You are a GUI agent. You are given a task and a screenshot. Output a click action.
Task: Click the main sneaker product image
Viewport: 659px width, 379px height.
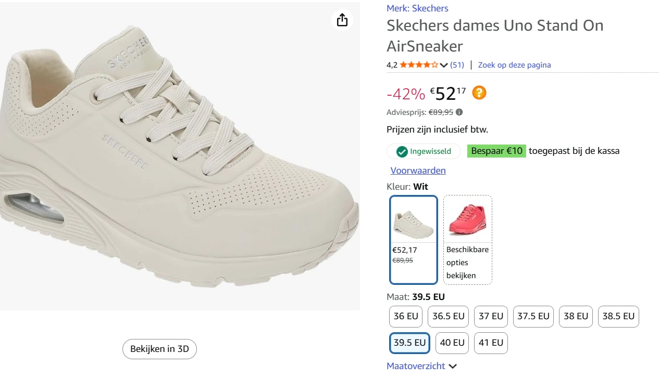click(x=180, y=156)
